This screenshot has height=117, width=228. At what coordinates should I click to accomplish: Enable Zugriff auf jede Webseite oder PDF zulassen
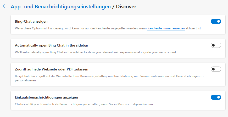(216, 69)
